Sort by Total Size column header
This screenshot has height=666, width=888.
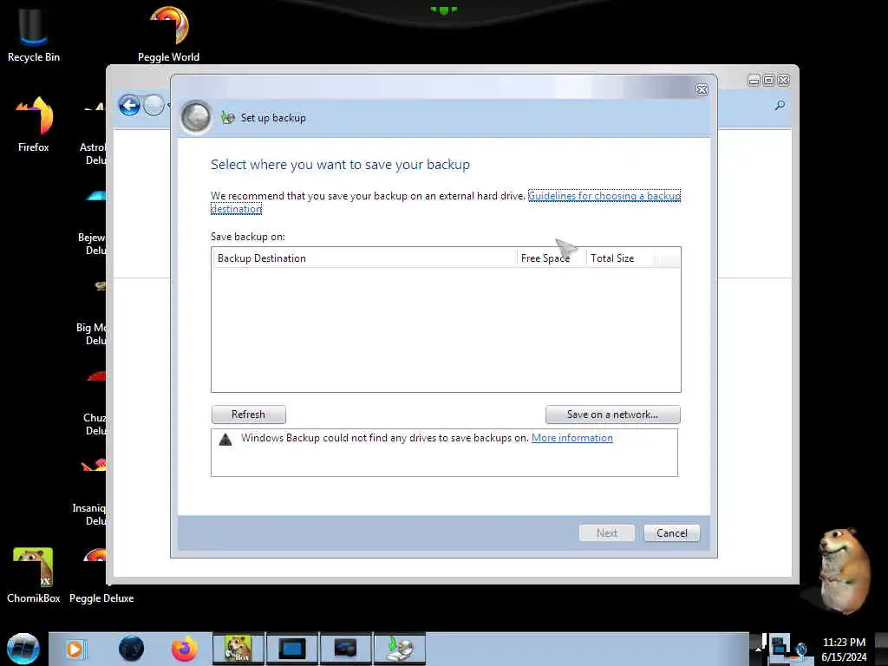620,258
